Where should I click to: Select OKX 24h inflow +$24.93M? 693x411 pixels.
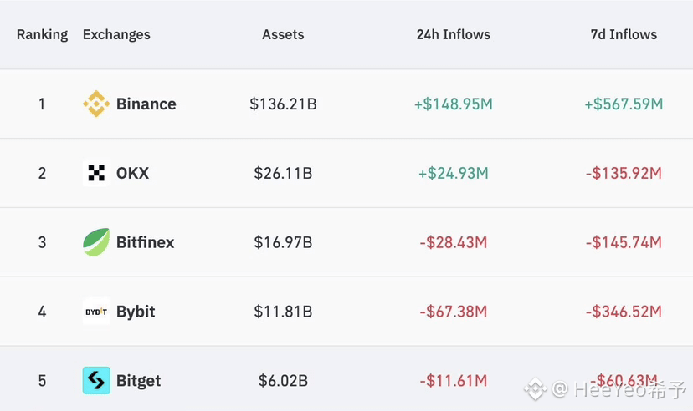[454, 173]
